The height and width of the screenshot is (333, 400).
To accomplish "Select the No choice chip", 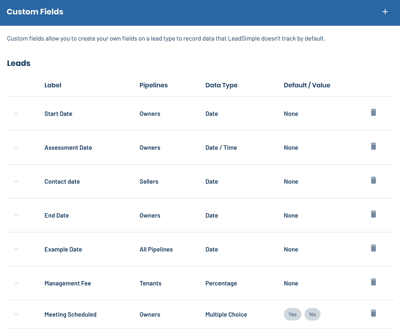I will click(312, 314).
